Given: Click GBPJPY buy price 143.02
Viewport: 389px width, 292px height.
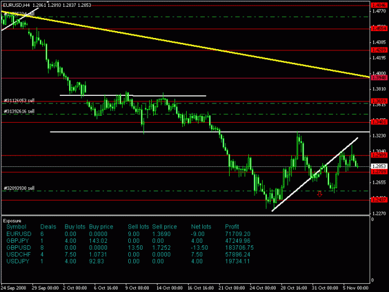Looking at the screenshot, I should (x=98, y=241).
